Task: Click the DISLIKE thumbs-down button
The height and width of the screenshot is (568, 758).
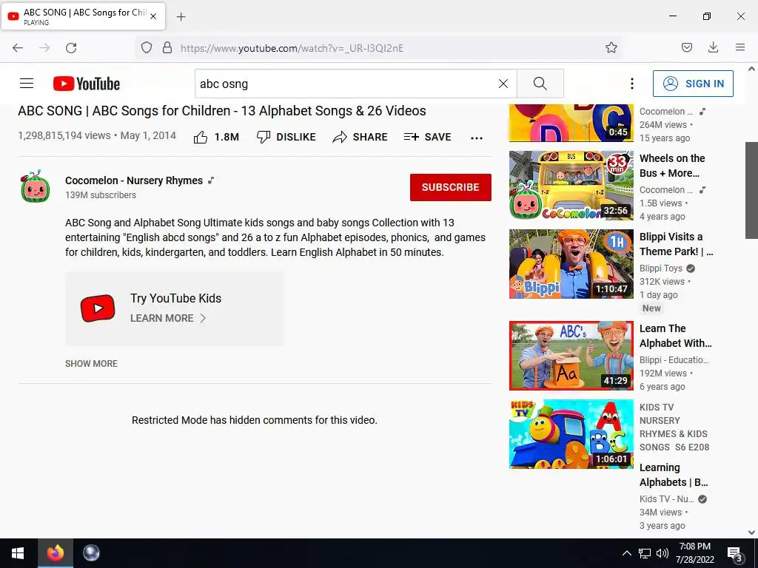Action: pyautogui.click(x=286, y=137)
